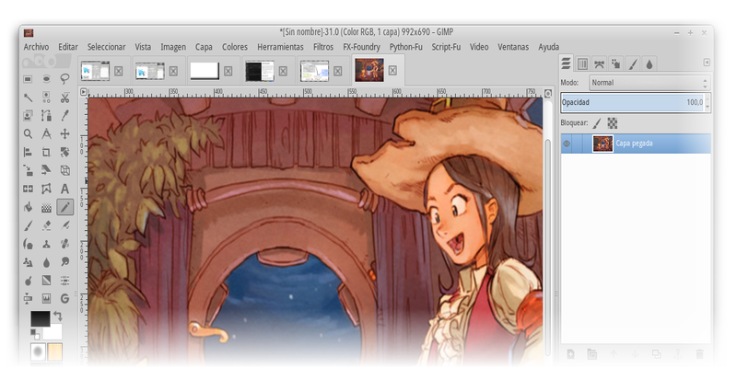Open the GEGL operation G tool
737x368 pixels.
(64, 298)
